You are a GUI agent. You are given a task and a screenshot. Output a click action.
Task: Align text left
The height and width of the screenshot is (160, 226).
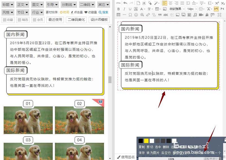165,3
